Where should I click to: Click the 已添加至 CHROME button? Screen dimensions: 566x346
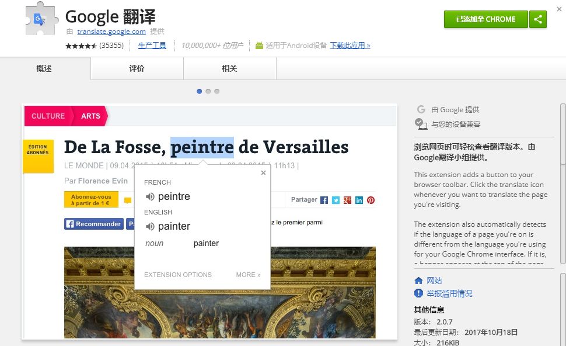pyautogui.click(x=485, y=19)
